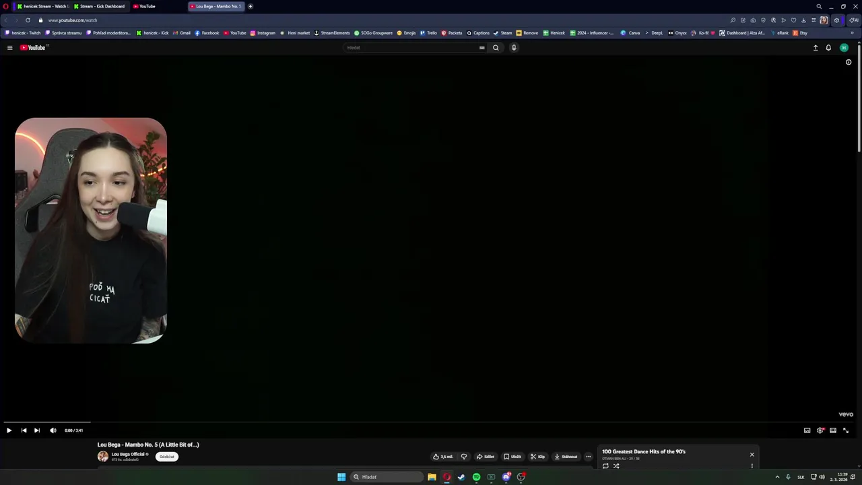862x485 pixels.
Task: Like the Mambo No. 5 video
Action: pos(443,457)
